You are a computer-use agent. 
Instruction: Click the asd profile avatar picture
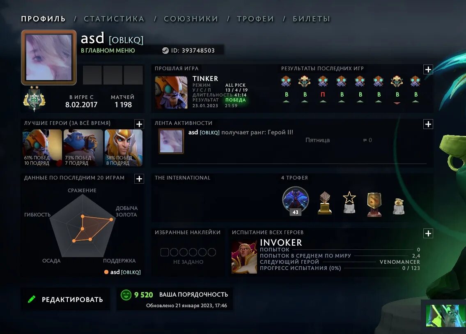(x=49, y=58)
